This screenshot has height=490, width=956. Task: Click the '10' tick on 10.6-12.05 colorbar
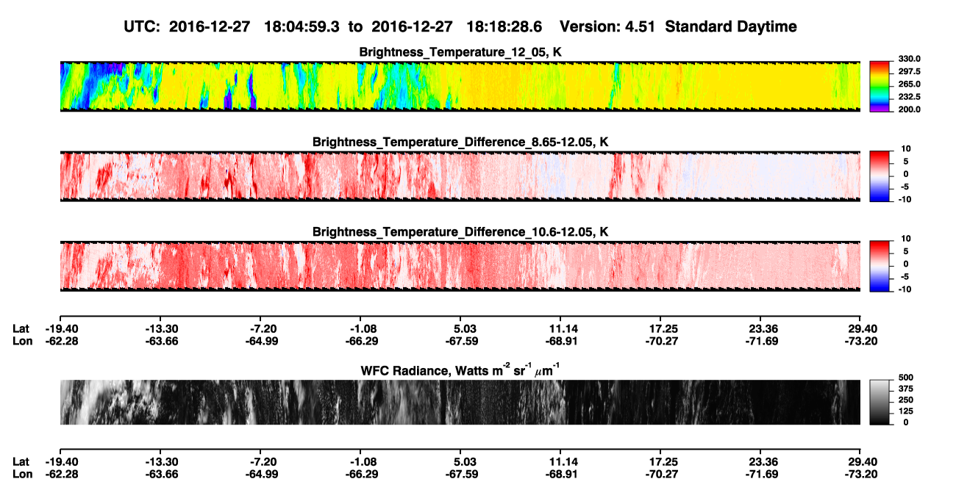[x=907, y=239]
